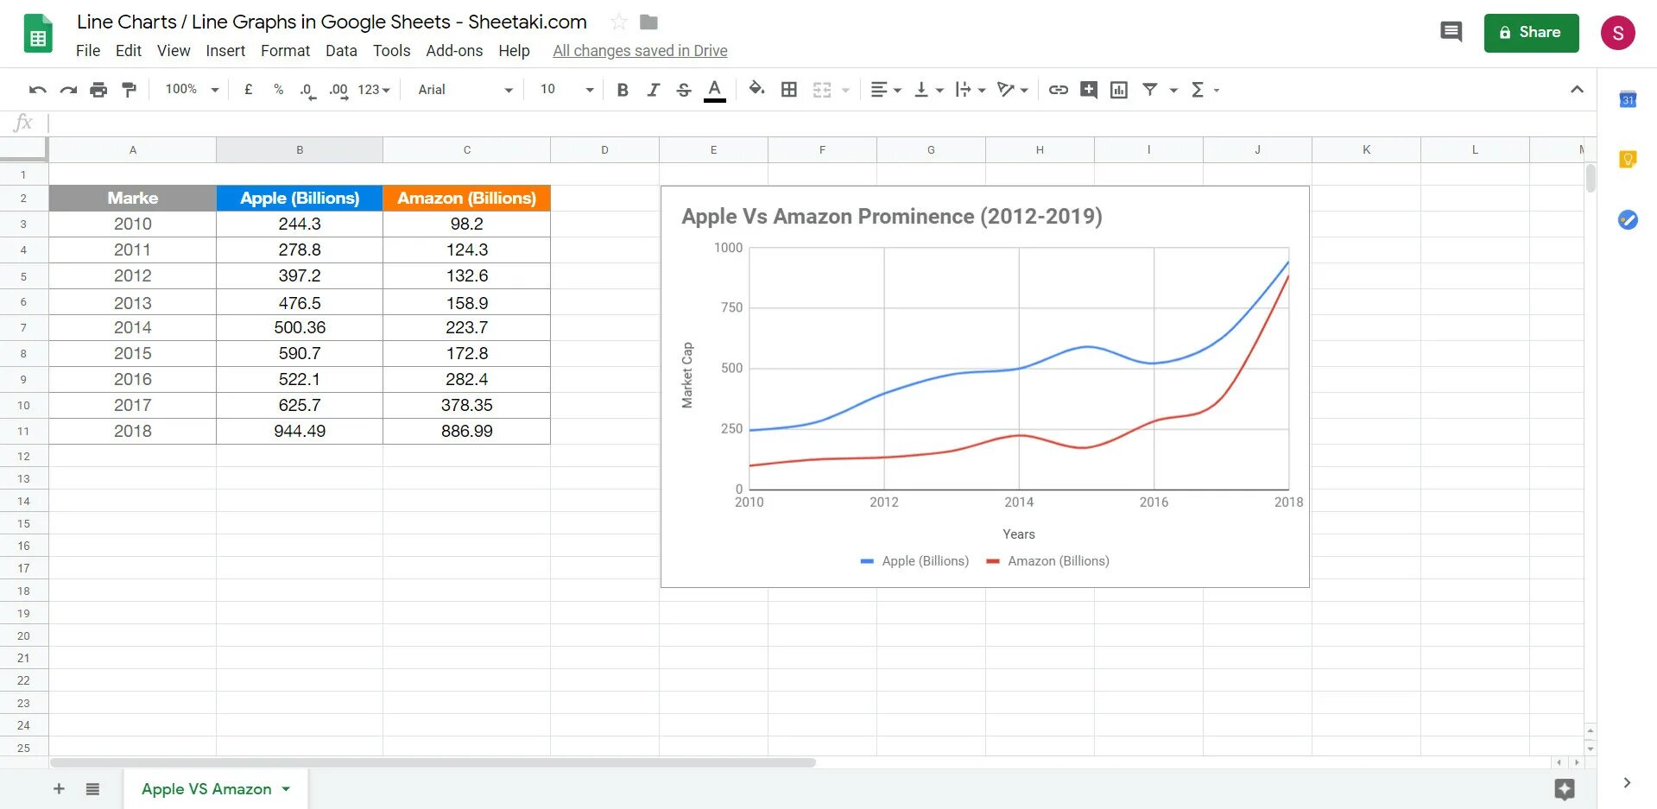This screenshot has width=1657, height=809.
Task: Open the Edit menu
Action: click(129, 51)
